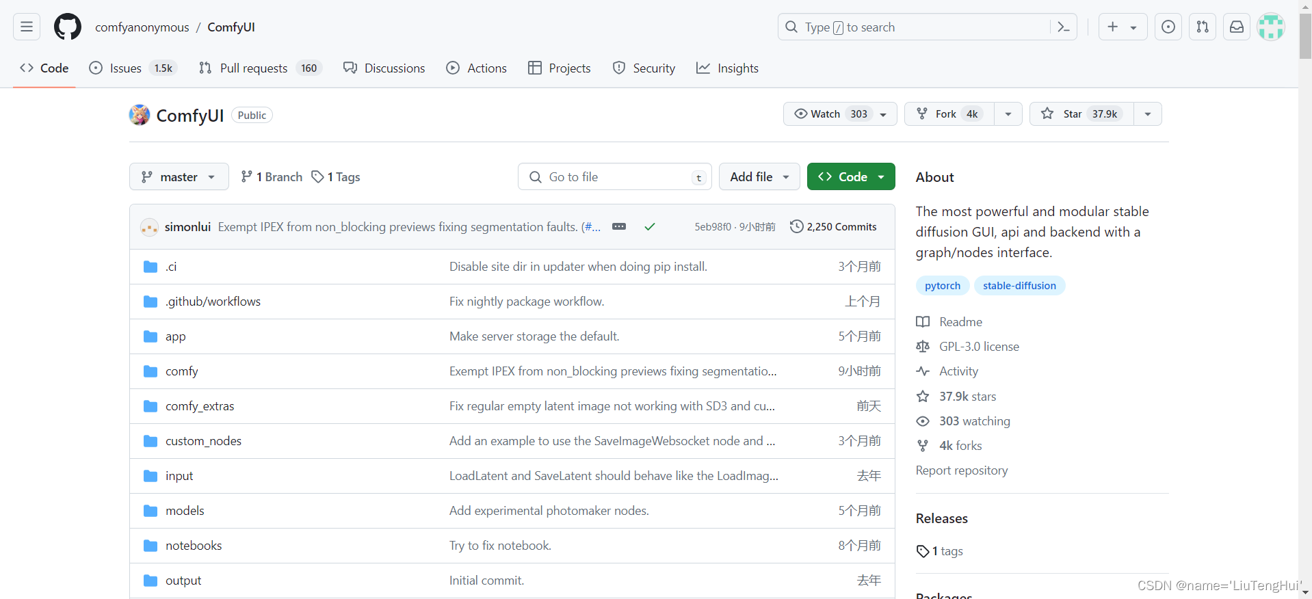This screenshot has width=1312, height=599.
Task: Click the eye icon beside 303 watching
Action: coord(923,421)
